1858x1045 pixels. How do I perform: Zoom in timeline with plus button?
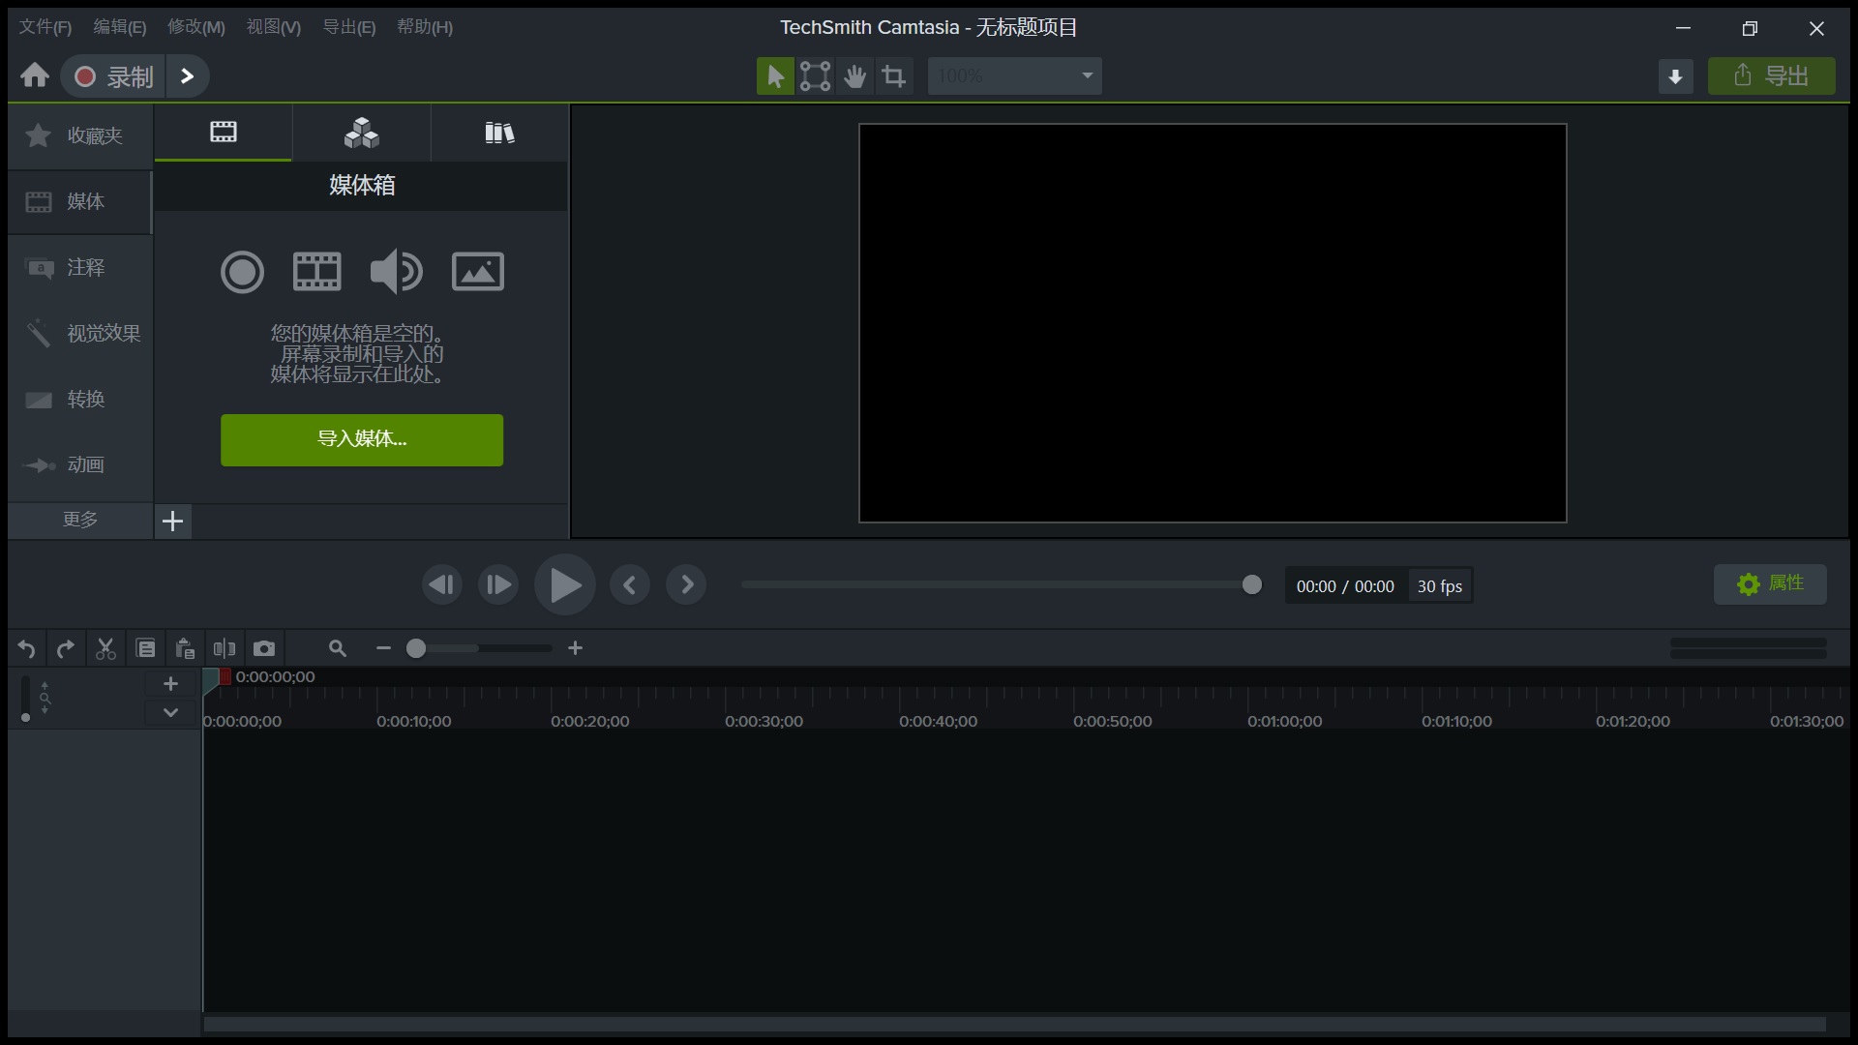click(576, 648)
